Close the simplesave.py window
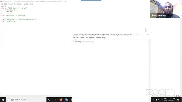The image size is (182, 102). [148, 35]
